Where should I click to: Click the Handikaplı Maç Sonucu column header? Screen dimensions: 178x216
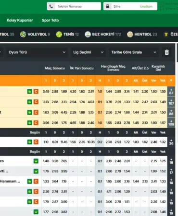(113, 68)
